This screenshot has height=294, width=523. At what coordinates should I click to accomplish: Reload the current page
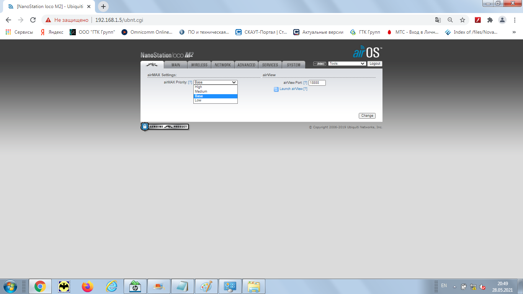(33, 20)
